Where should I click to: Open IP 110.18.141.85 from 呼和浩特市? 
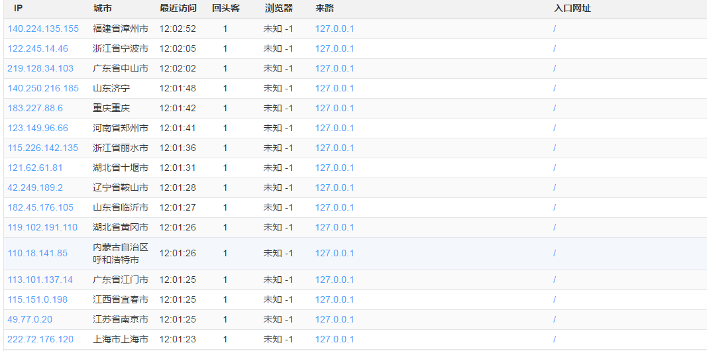[38, 253]
